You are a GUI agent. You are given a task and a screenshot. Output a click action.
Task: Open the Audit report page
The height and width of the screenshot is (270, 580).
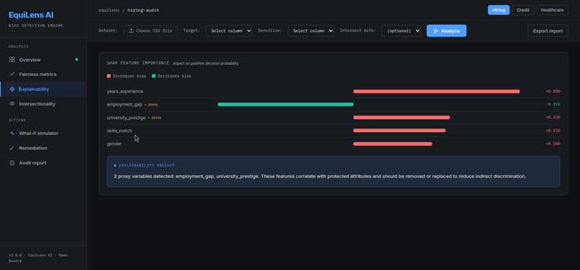pyautogui.click(x=43, y=163)
